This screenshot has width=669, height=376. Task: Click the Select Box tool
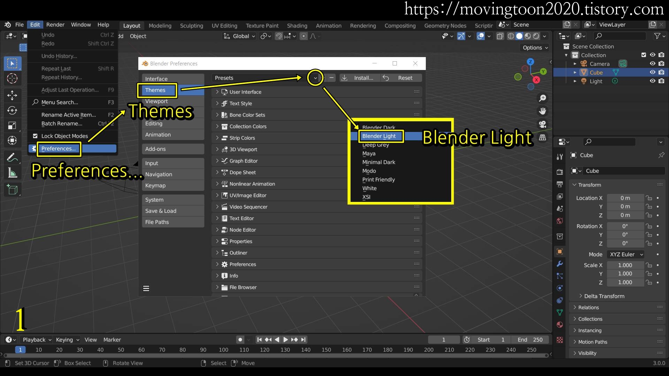[12, 64]
